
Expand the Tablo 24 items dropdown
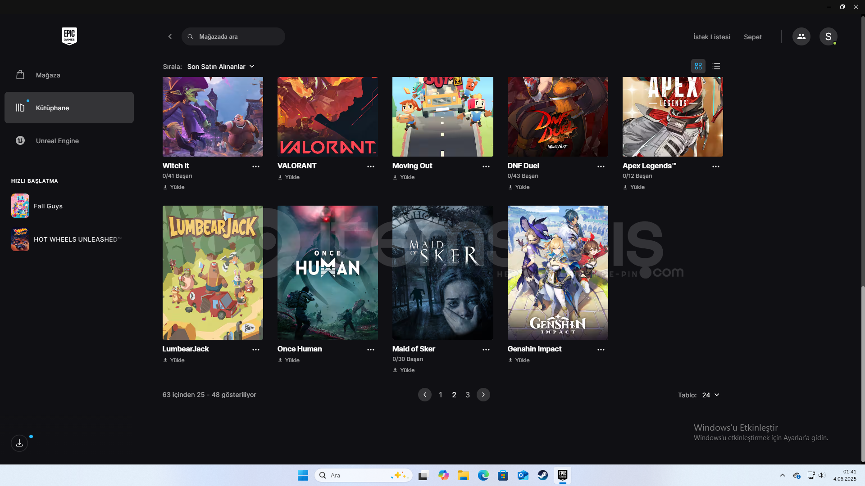tap(710, 395)
